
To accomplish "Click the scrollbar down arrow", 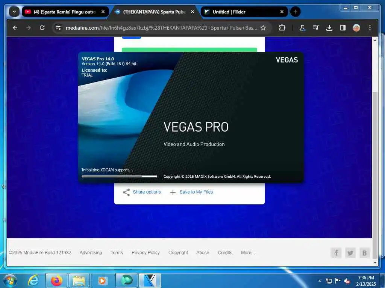I will [375, 263].
